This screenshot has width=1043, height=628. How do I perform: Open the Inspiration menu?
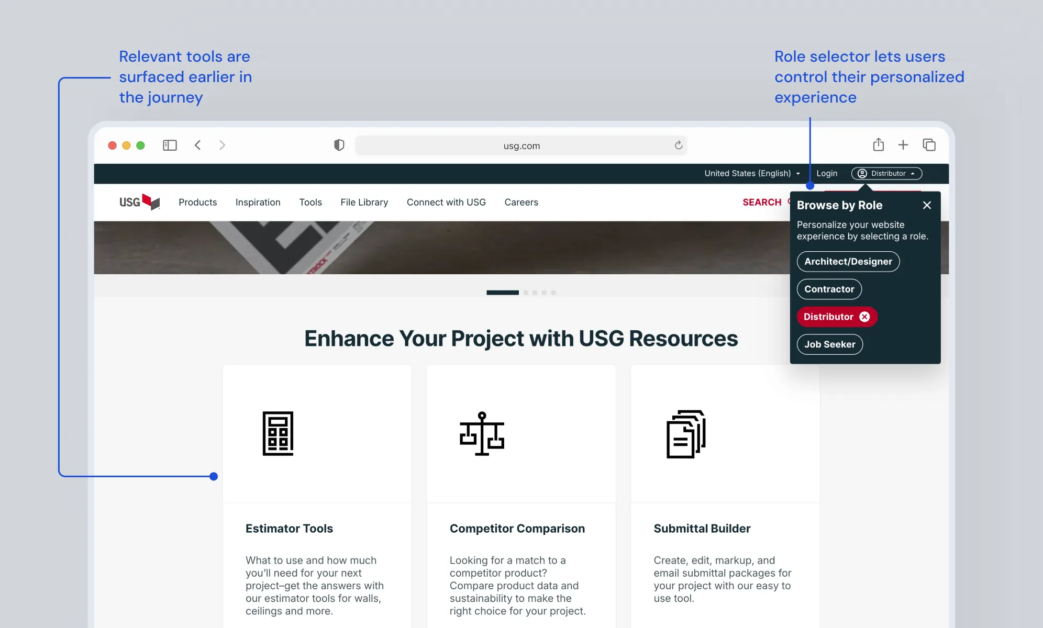258,202
